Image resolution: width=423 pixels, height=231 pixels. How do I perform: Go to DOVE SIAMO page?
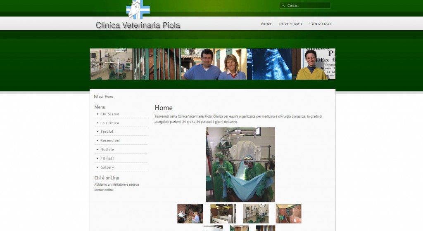pyautogui.click(x=290, y=24)
